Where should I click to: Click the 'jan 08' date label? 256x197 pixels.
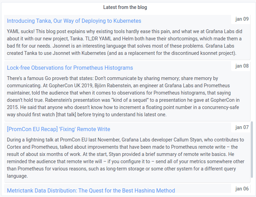tap(242, 66)
